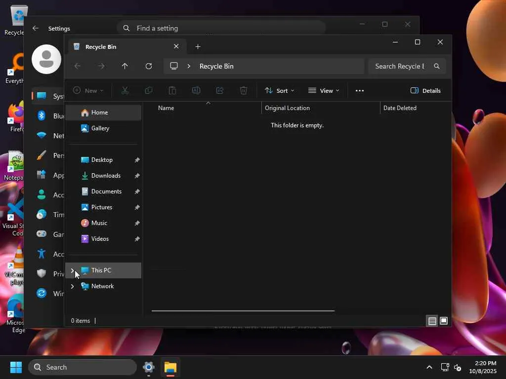Go up one level with the up arrow
Screen dimensions: 506x379
(125, 66)
